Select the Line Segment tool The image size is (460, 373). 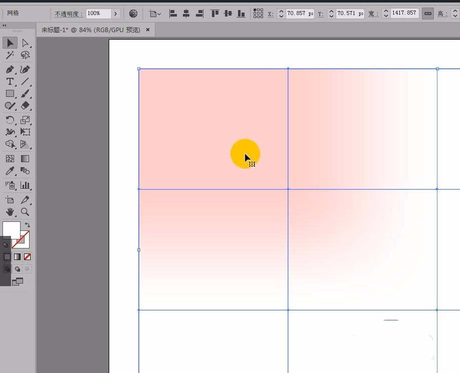coord(25,81)
